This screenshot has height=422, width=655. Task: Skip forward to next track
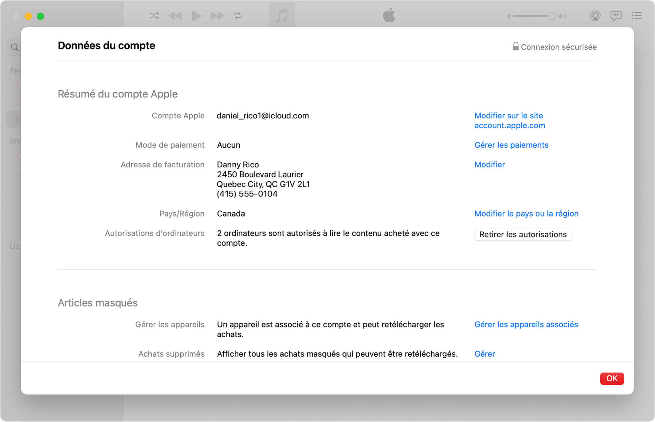tap(217, 16)
